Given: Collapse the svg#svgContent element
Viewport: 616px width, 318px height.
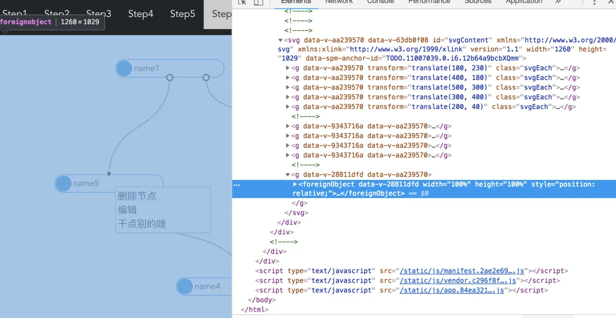Looking at the screenshot, I should [281, 40].
